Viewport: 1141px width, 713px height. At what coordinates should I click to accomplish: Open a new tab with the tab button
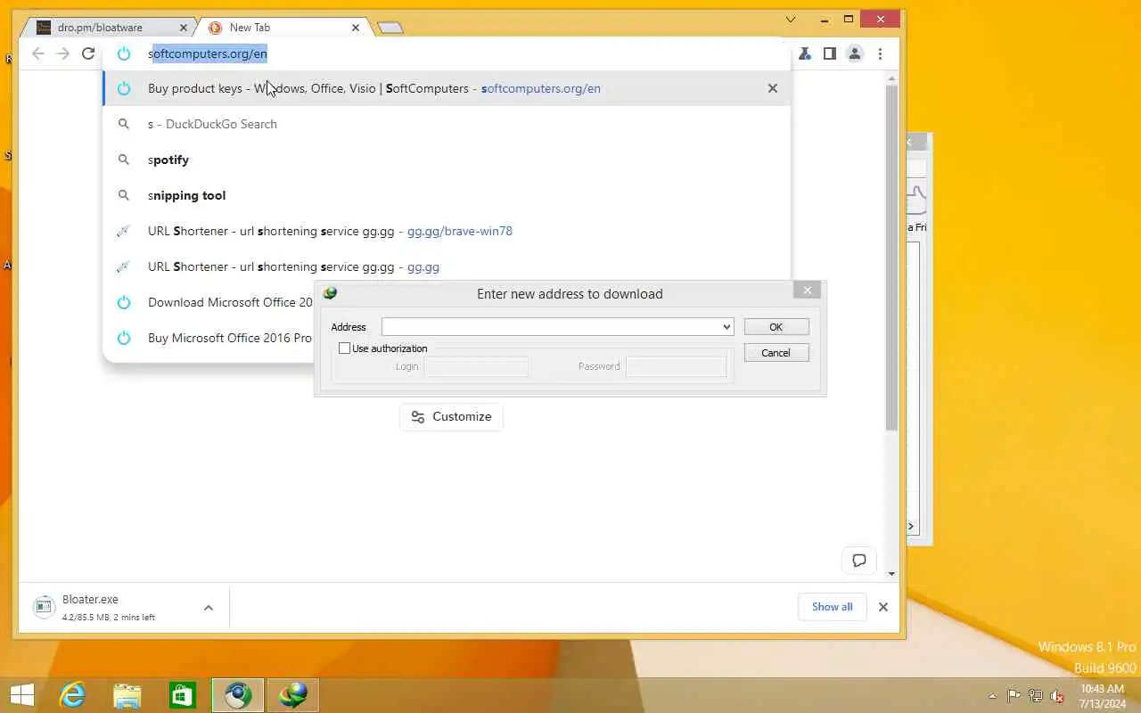(x=390, y=28)
